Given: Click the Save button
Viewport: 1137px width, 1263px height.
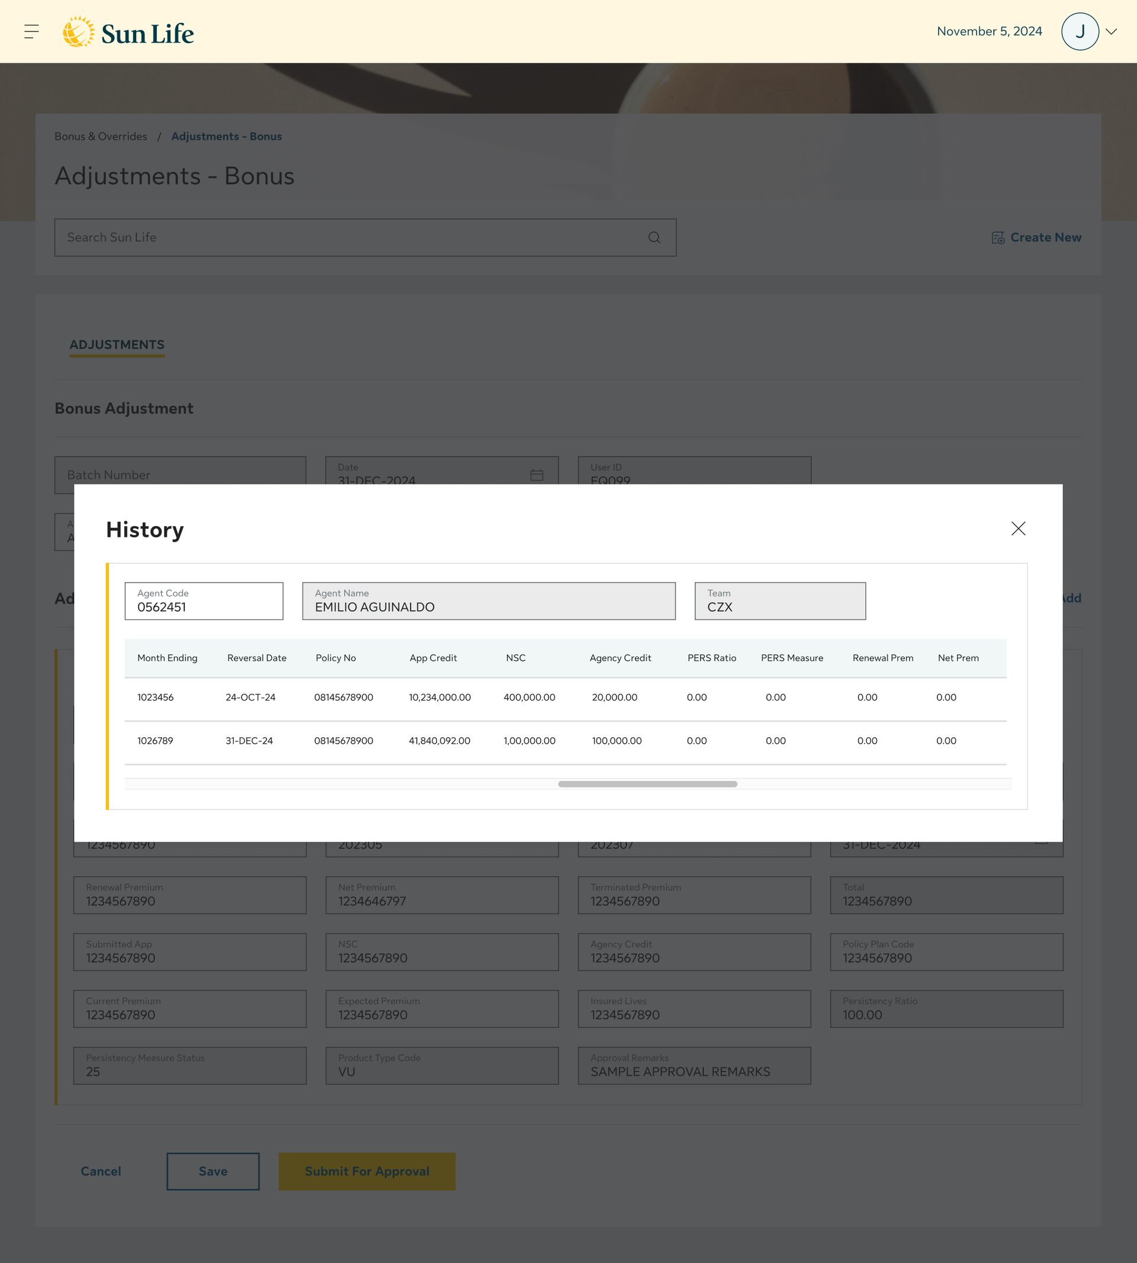Looking at the screenshot, I should pos(213,1171).
